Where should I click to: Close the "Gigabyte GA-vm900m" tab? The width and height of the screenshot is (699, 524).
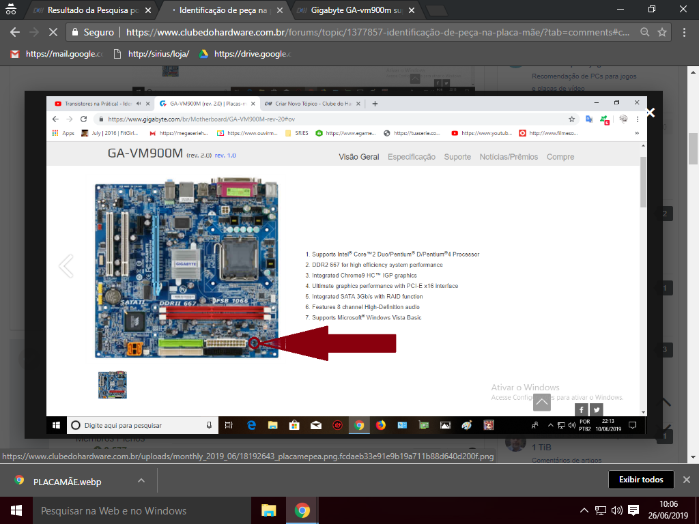412,10
